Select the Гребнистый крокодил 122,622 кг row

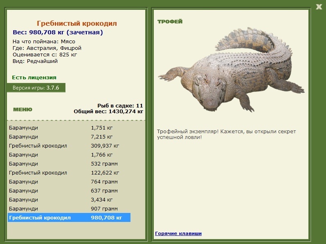[69, 172]
